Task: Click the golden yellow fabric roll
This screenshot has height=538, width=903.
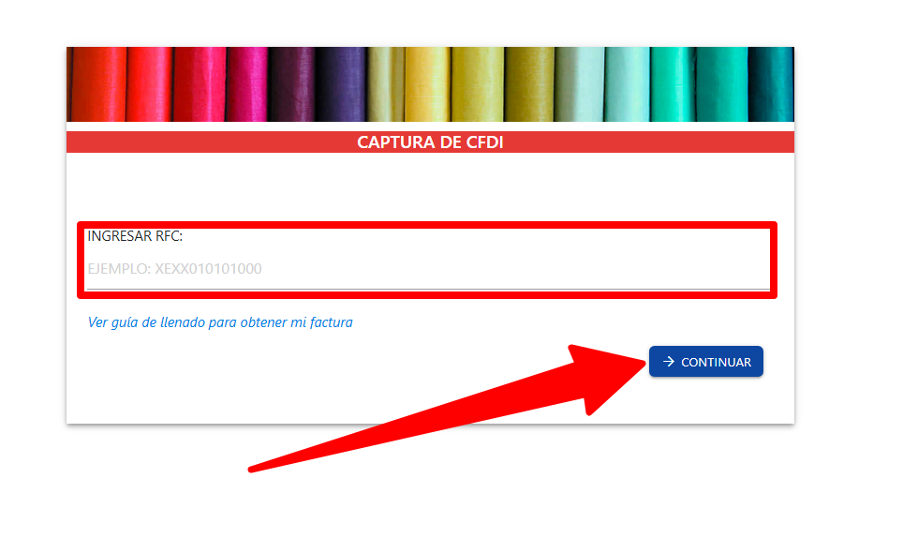Action: 428,84
